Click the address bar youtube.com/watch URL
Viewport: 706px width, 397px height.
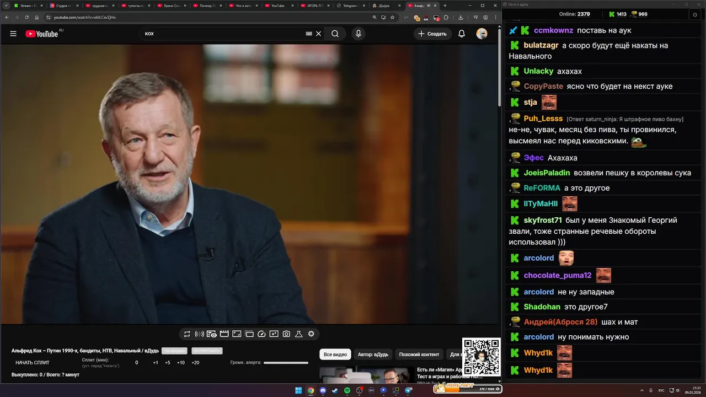[x=85, y=17]
